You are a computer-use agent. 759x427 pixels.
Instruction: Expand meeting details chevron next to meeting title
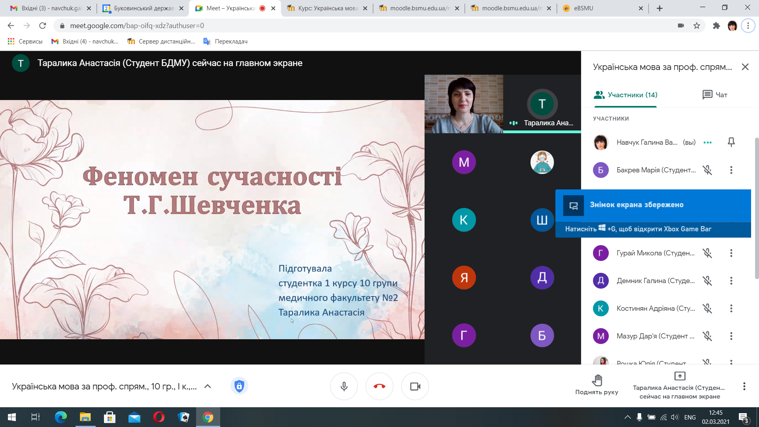(x=208, y=386)
